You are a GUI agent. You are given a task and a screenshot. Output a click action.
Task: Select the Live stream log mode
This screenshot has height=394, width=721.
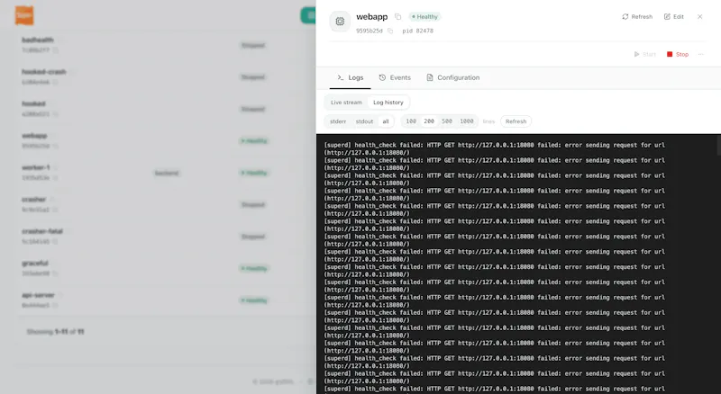(346, 103)
